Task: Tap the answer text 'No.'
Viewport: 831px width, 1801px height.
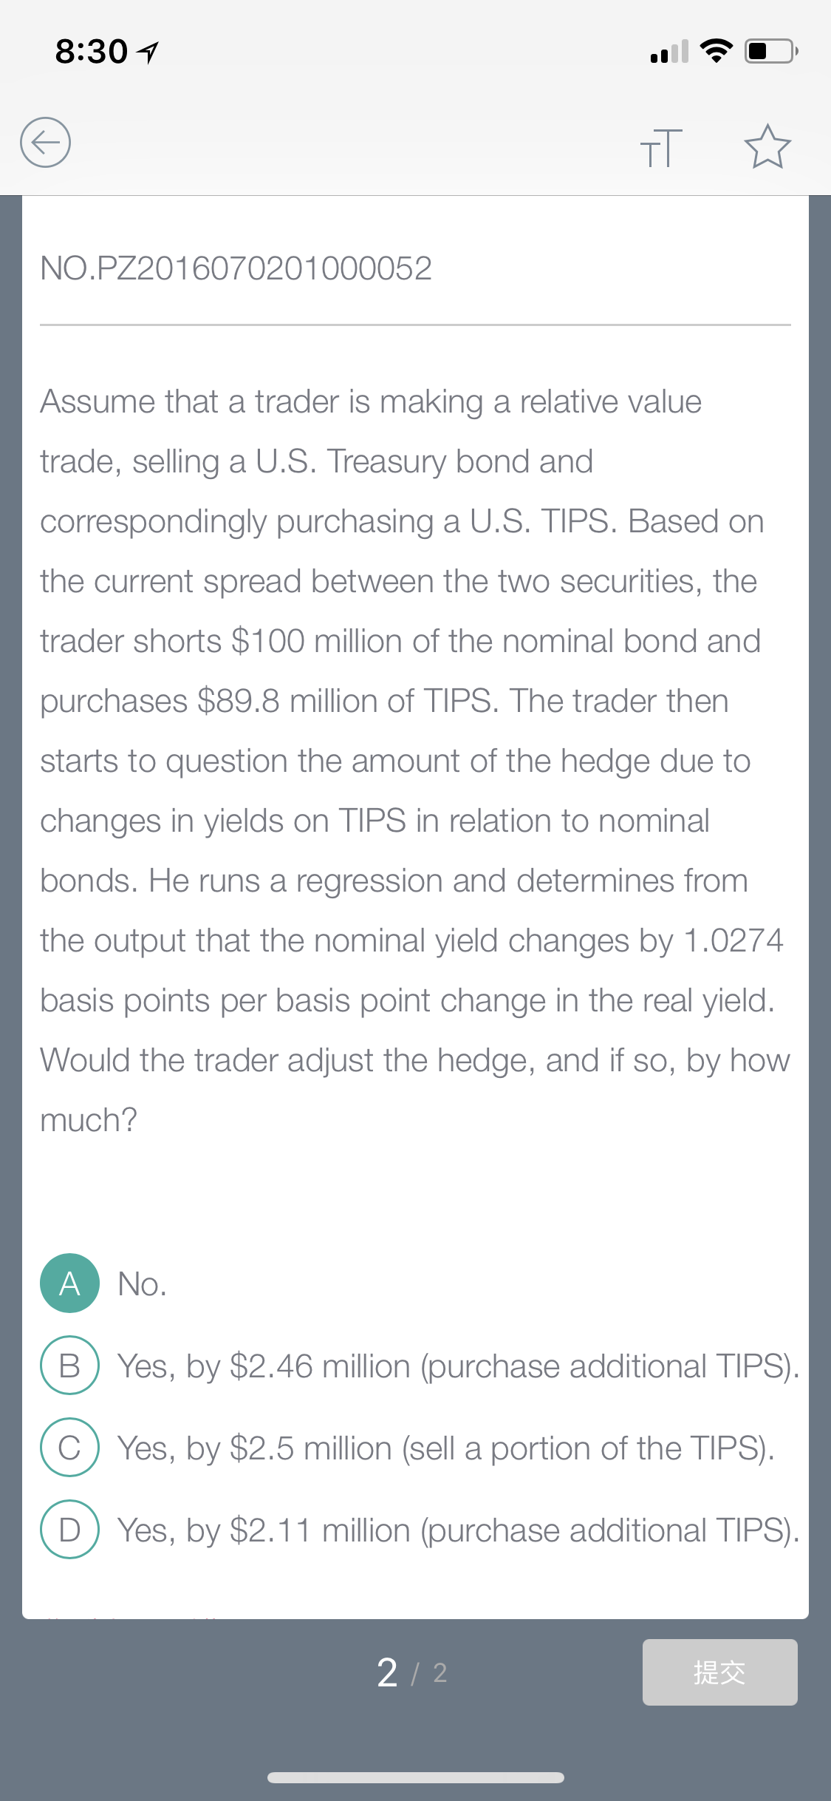Action: tap(142, 1284)
